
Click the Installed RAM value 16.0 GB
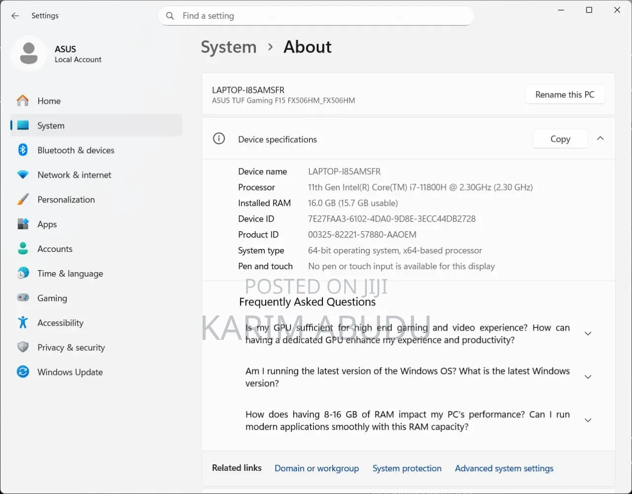tap(353, 203)
